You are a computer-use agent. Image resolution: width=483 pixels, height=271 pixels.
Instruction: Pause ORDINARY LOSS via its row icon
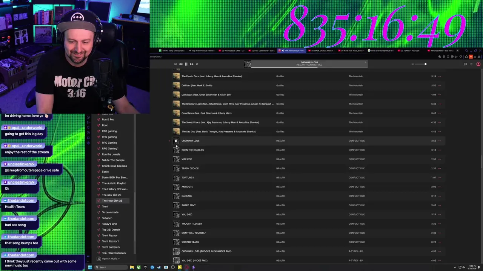176,141
